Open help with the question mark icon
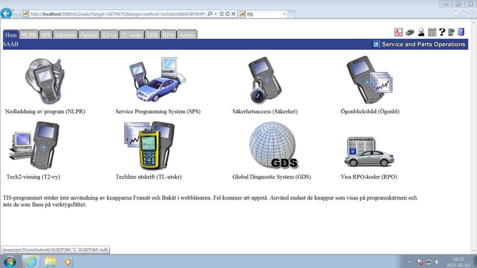Image resolution: width=477 pixels, height=268 pixels. tap(442, 32)
